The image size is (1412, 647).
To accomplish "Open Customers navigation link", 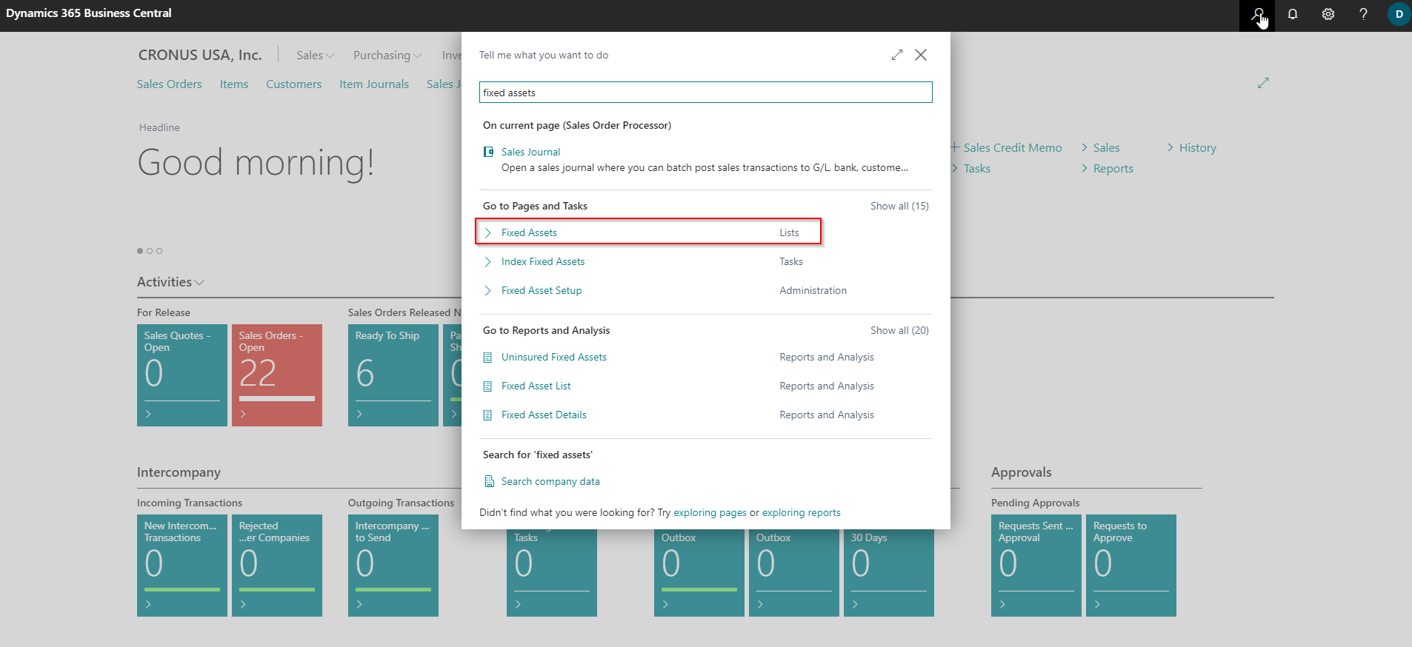I will [293, 84].
